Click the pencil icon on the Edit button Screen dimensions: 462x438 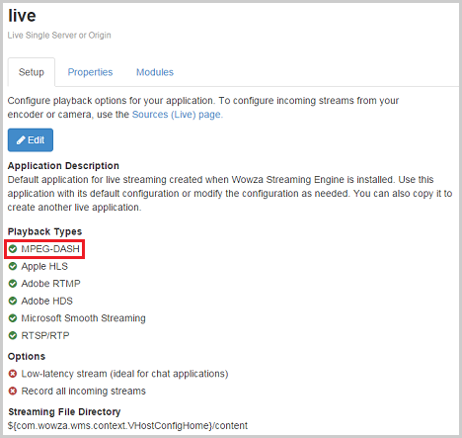click(x=21, y=140)
